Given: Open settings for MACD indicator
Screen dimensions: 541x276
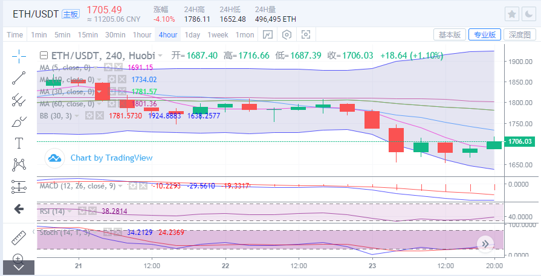Looking at the screenshot, I should tap(132, 186).
